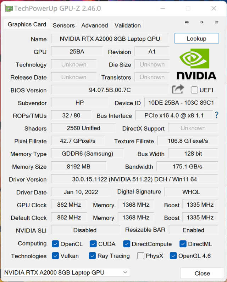Click the screenshot camera icon
This screenshot has width=227, height=282.
point(187,22)
